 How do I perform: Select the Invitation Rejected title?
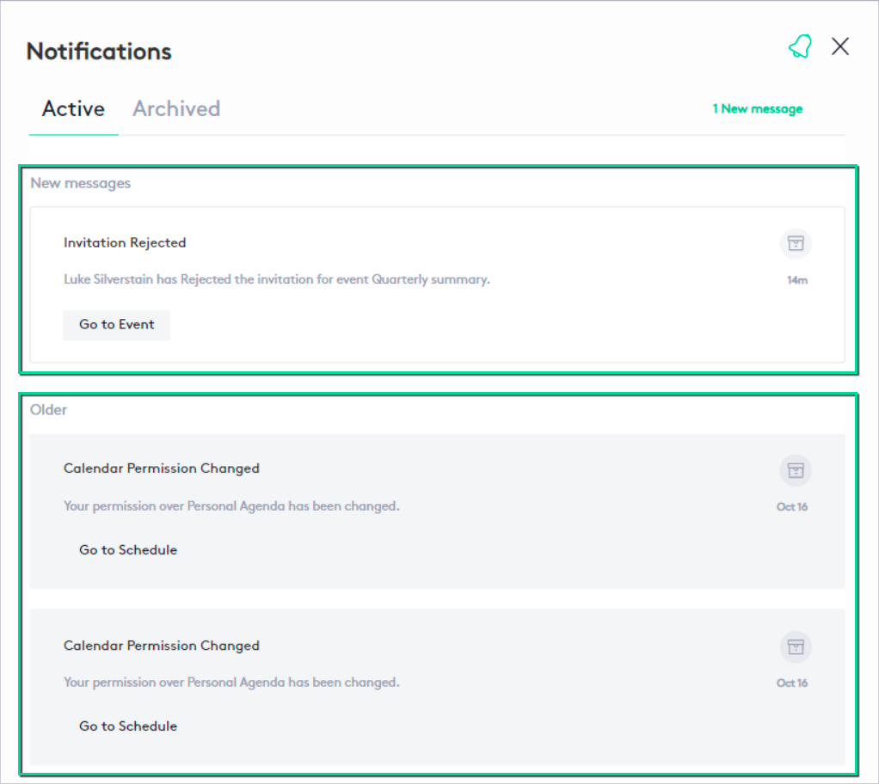tap(125, 243)
